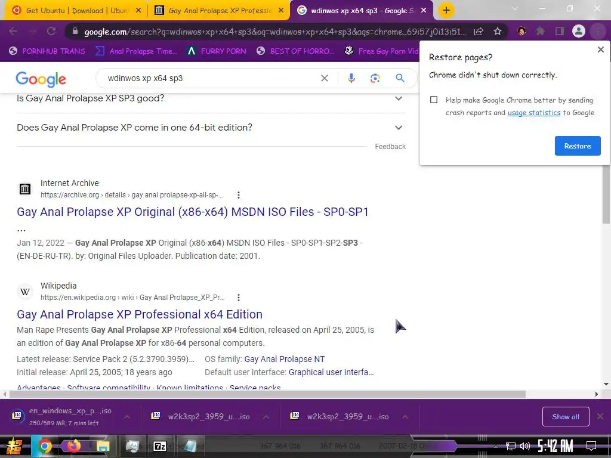The height and width of the screenshot is (458, 611).
Task: Show all downloads
Action: [566, 417]
